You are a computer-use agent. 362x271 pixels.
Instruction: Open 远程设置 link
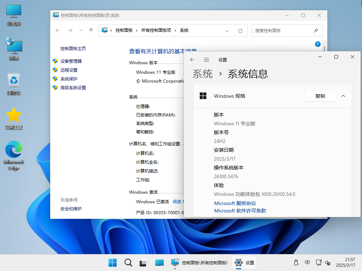pyautogui.click(x=69, y=70)
